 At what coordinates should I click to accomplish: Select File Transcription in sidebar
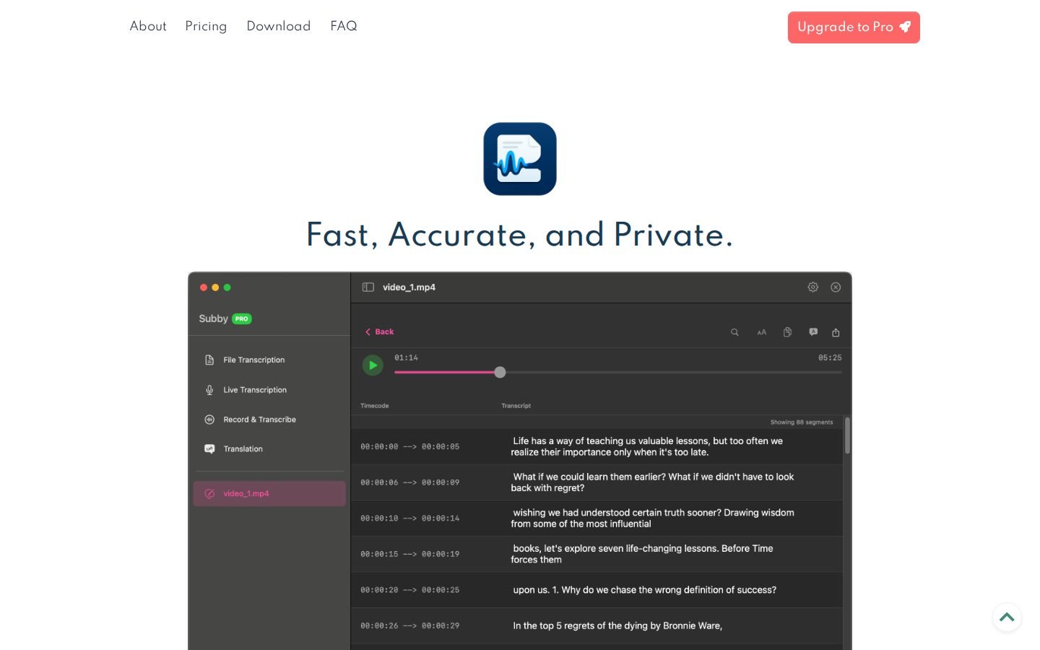pyautogui.click(x=269, y=360)
